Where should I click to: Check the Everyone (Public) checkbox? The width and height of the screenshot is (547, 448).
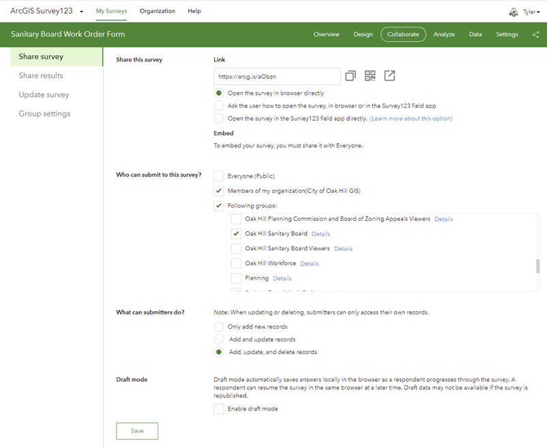point(219,176)
